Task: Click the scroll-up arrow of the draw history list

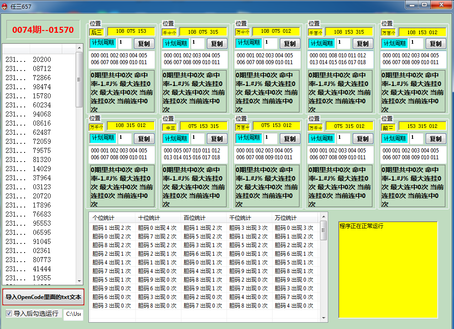Action: [79, 48]
